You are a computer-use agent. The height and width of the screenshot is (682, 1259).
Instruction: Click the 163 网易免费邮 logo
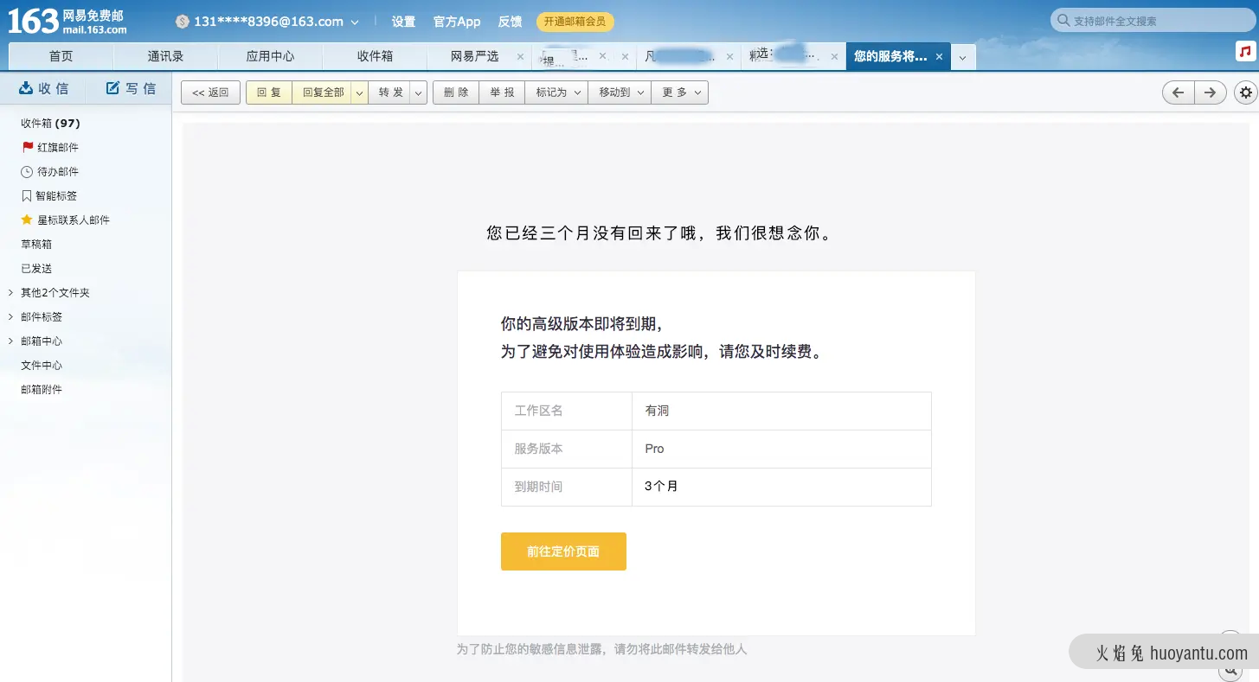[x=67, y=21]
